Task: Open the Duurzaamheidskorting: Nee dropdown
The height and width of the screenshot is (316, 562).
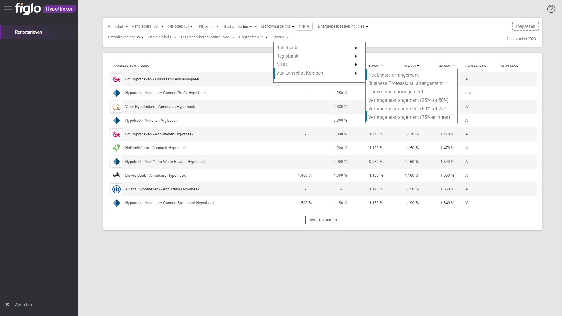Action: click(208, 37)
